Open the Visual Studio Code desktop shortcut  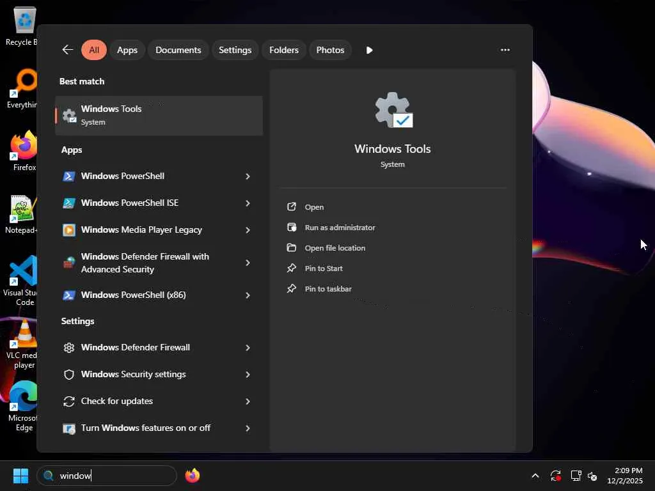point(21,281)
